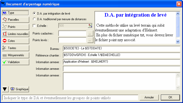Screen dimensions: 183x103
Task: Click the scale picker icon beside Echelle field
Action: (90, 26)
